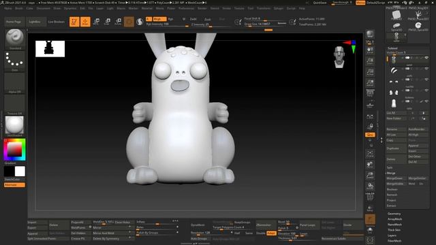Expand the Layers section
The width and height of the screenshot is (436, 245).
tap(392, 235)
